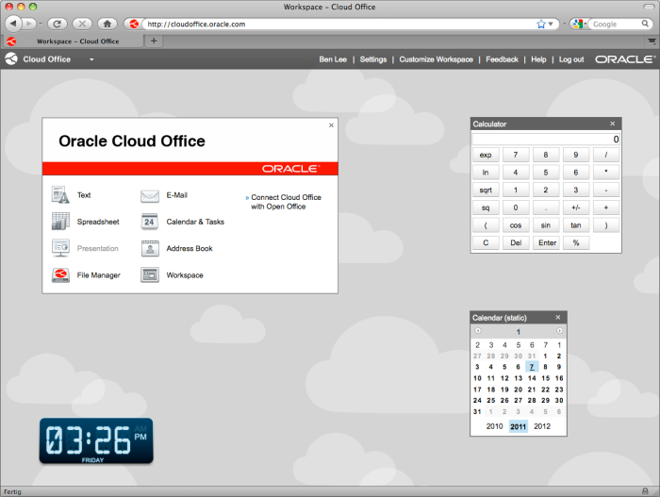The image size is (660, 497).
Task: Reload the page with refresh button
Action: (x=58, y=24)
